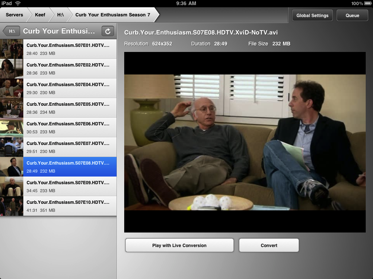Image resolution: width=373 pixels, height=279 pixels.
Task: Open Global Settings
Action: coord(312,15)
